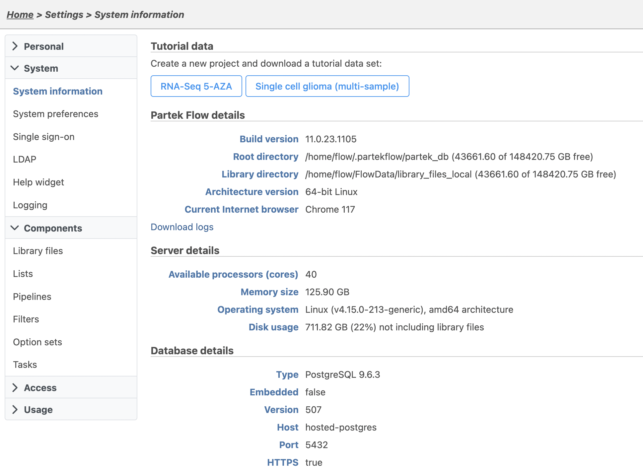
Task: Open the Tasks component page
Action: coord(25,365)
